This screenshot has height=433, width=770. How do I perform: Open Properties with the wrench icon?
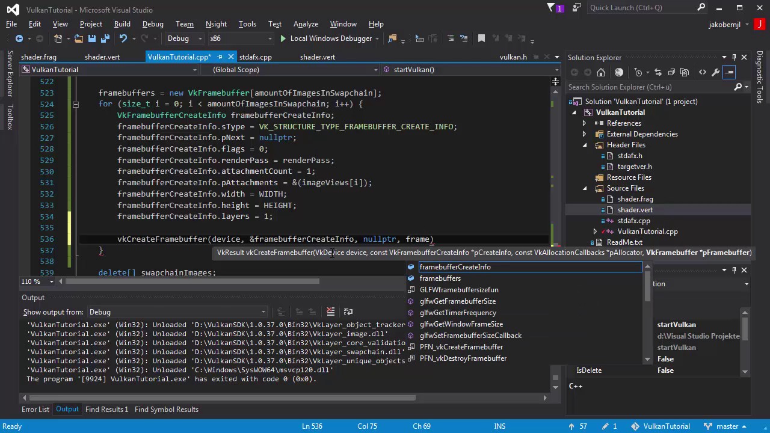click(x=715, y=72)
